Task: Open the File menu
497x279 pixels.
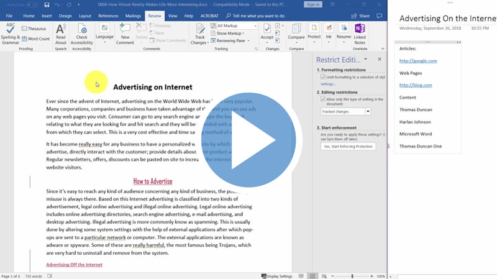Action: coord(9,15)
